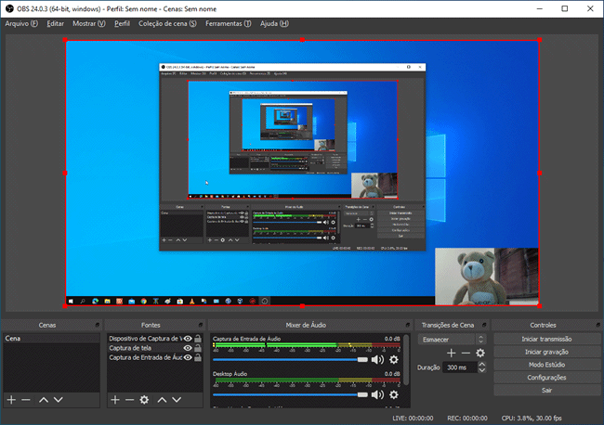The image size is (604, 425).
Task: Open settings gear for Desktop Áudio
Action: pos(394,393)
